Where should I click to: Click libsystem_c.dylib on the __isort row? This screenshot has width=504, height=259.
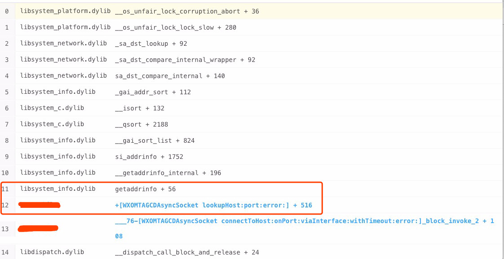tap(52, 108)
